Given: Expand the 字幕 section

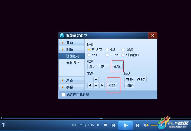Looking at the screenshot, I should coord(71,87).
